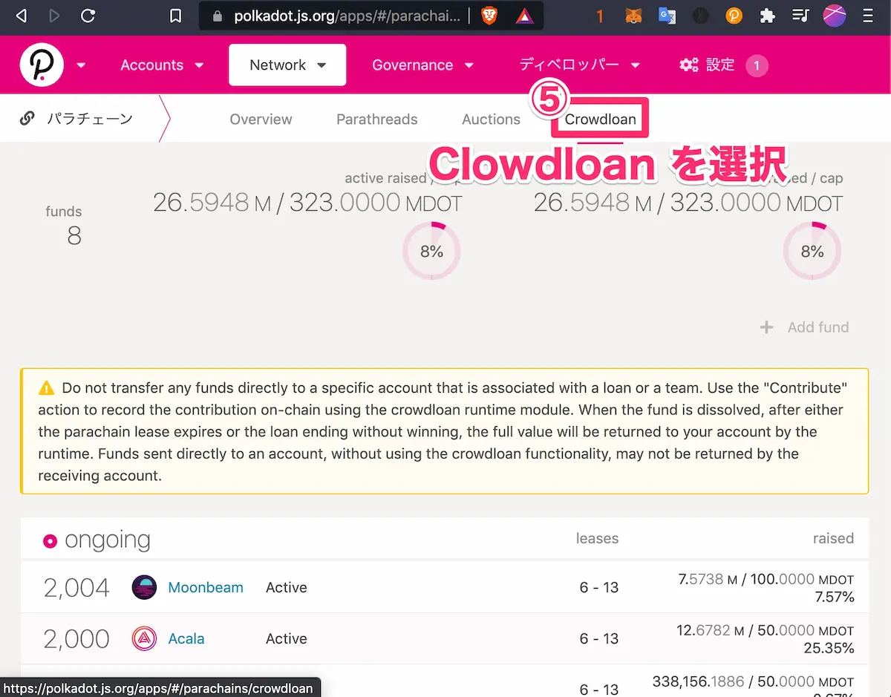Click the ongoing section bullet icon
891x697 pixels.
click(x=50, y=541)
